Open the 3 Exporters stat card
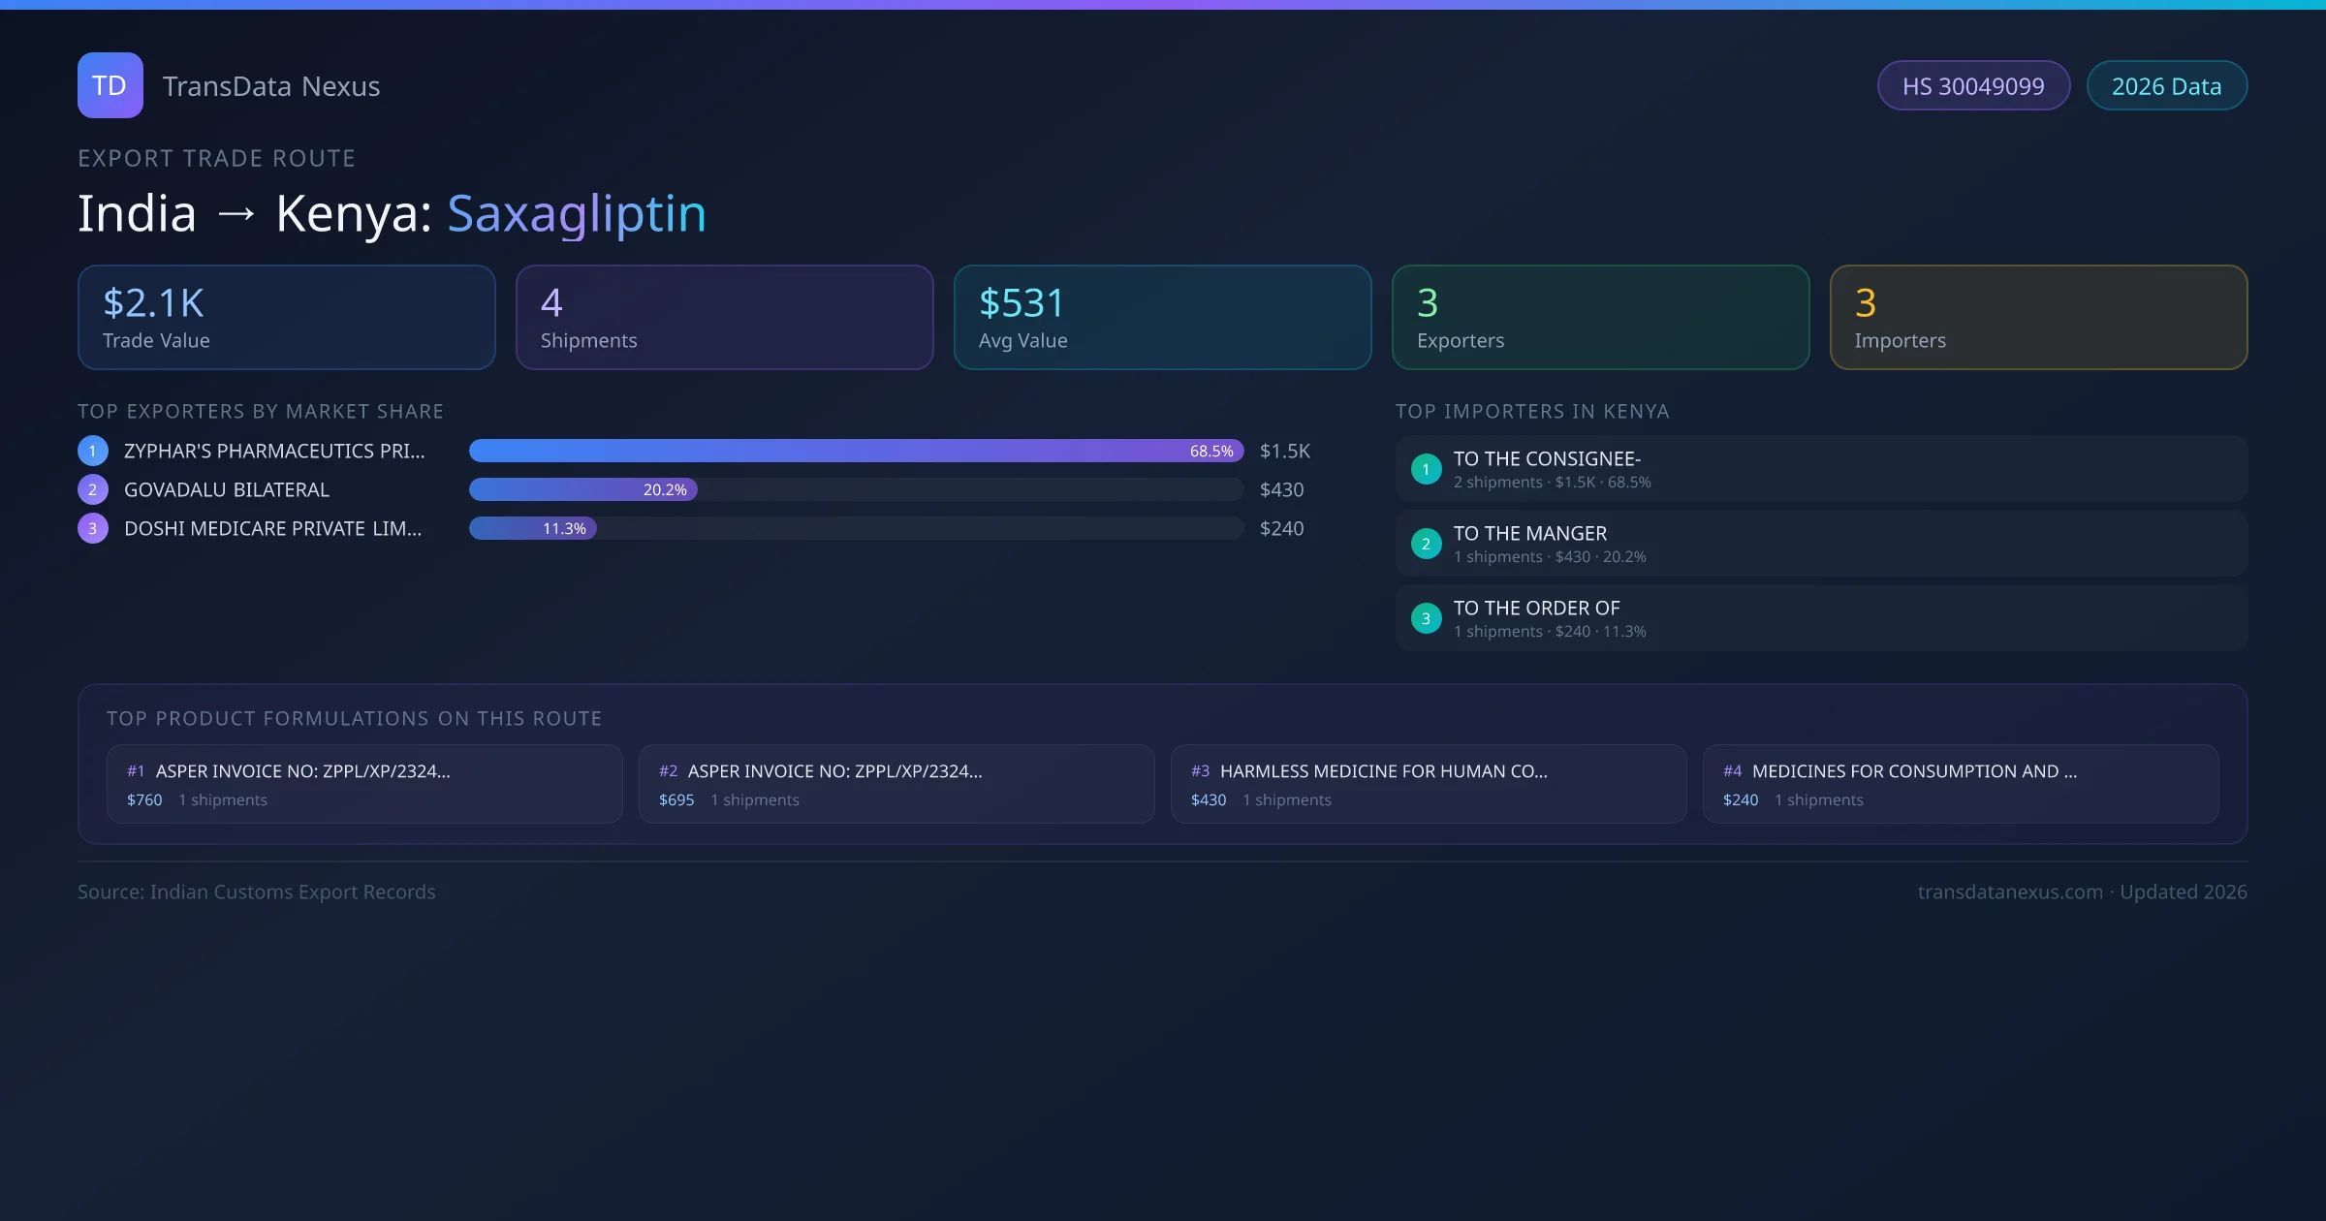This screenshot has width=2326, height=1221. click(1600, 318)
